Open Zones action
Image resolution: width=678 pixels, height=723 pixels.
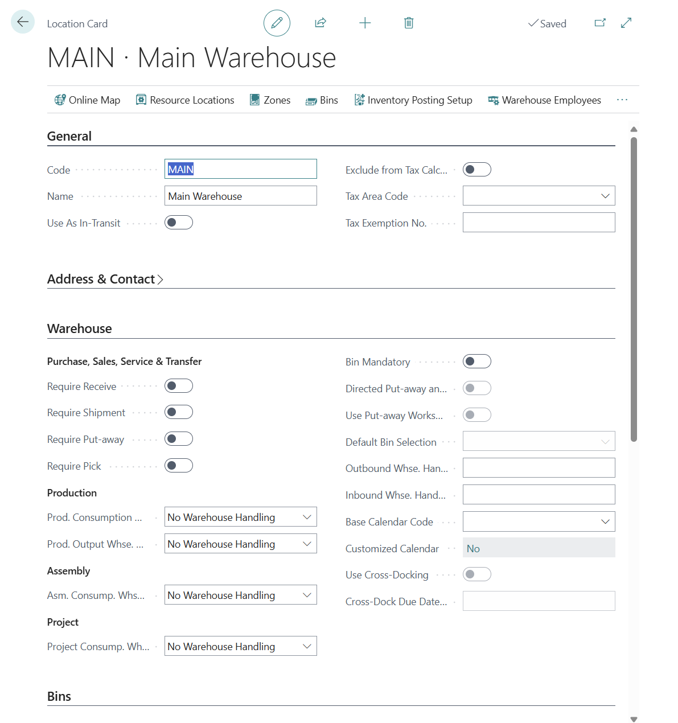(270, 100)
